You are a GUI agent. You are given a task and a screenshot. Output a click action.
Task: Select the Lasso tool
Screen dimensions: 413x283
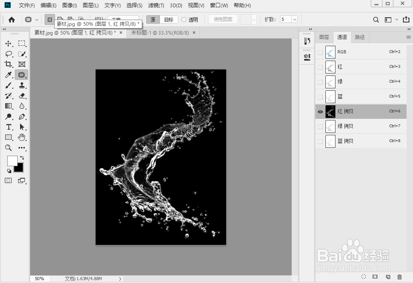[x=8, y=54]
